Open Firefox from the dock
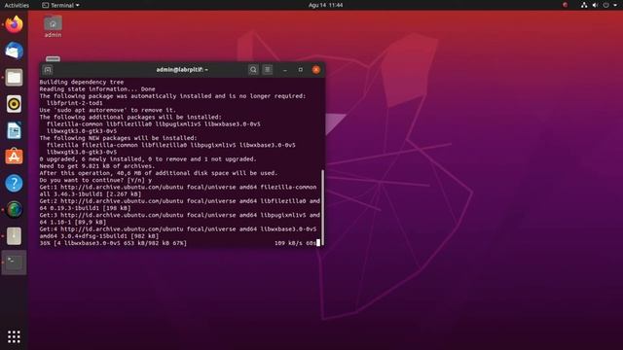 [x=14, y=24]
